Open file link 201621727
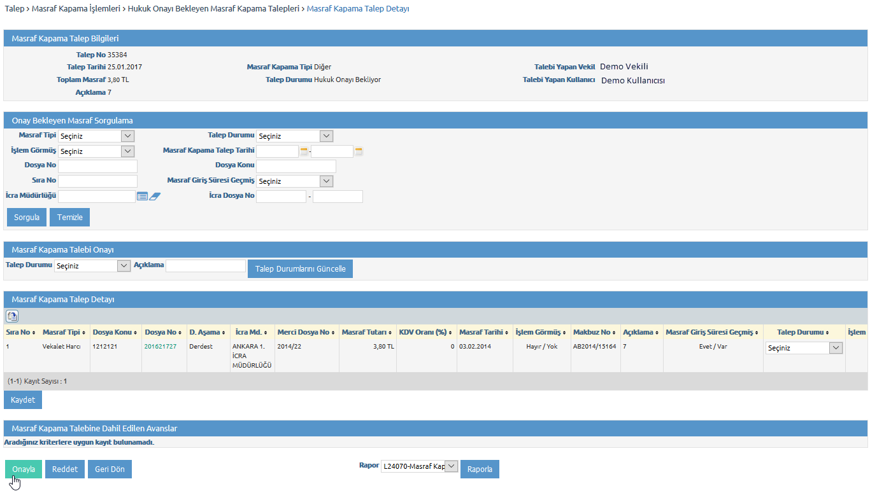870x493 pixels. coord(160,346)
